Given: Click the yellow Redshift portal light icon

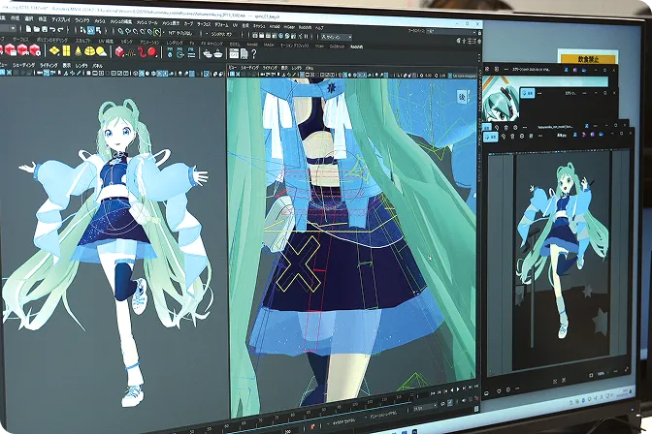Looking at the screenshot, I should click(x=67, y=50).
